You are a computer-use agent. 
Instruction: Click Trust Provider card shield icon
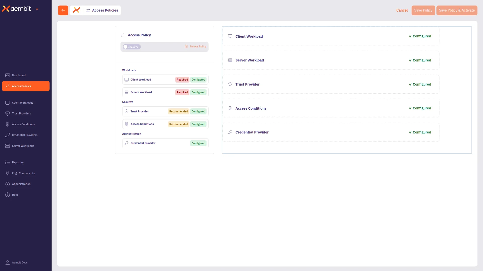pos(230,84)
